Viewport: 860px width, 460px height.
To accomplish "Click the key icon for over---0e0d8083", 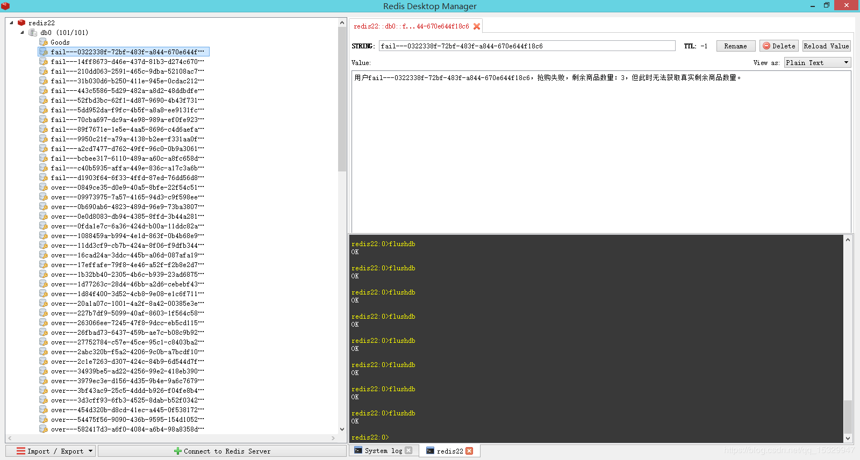I will click(x=44, y=216).
